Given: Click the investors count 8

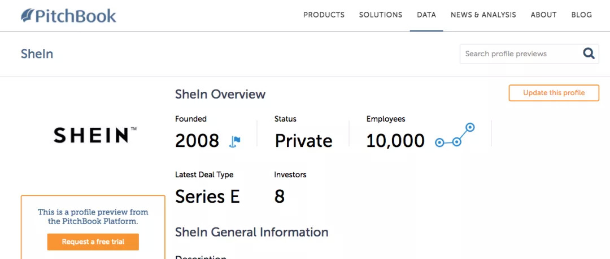Looking at the screenshot, I should pos(280,197).
